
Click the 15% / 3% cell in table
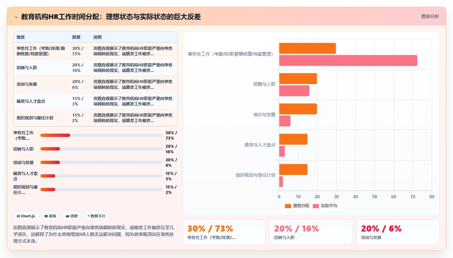click(x=80, y=101)
